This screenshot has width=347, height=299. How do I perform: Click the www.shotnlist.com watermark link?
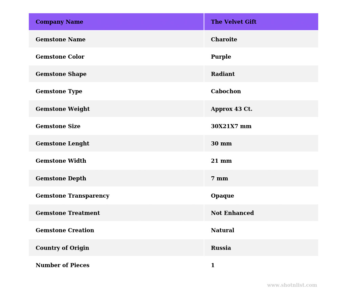[292, 285]
